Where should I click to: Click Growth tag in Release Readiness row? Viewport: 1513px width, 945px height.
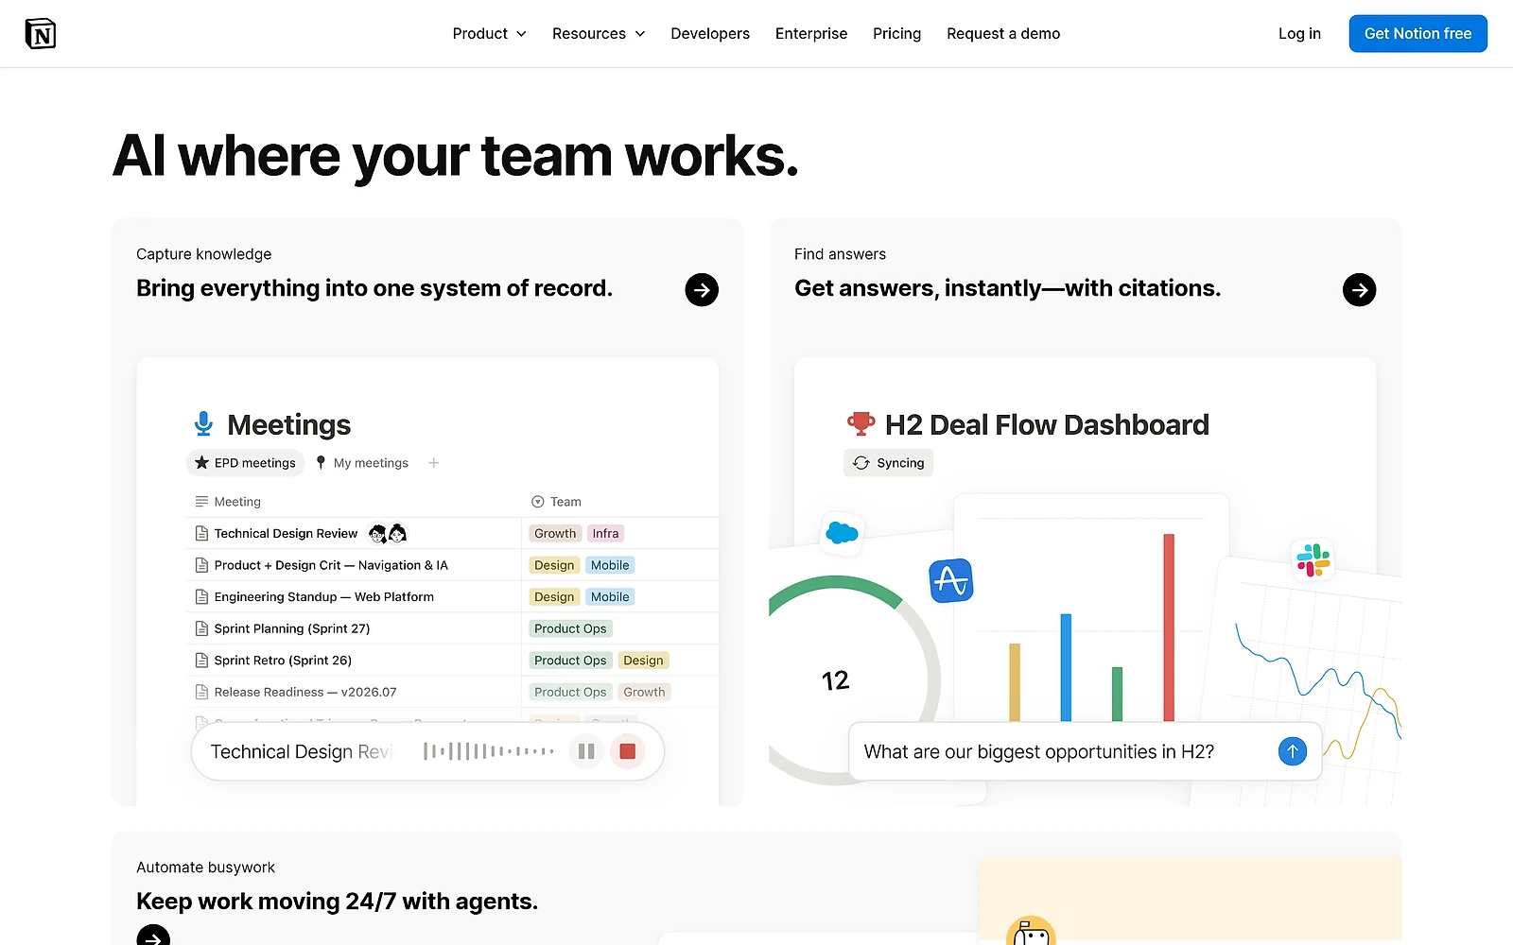[644, 693]
